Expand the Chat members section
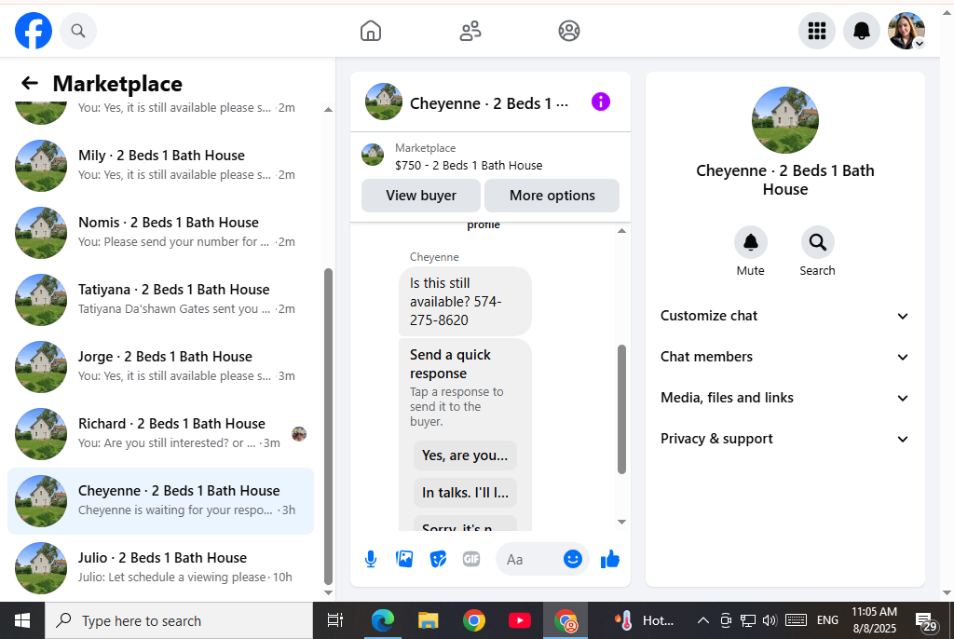 click(784, 357)
